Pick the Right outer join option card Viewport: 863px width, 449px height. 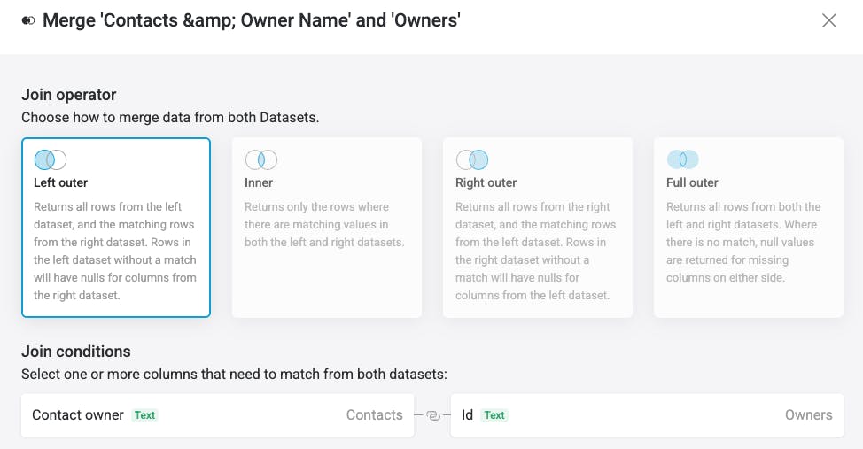[538, 228]
